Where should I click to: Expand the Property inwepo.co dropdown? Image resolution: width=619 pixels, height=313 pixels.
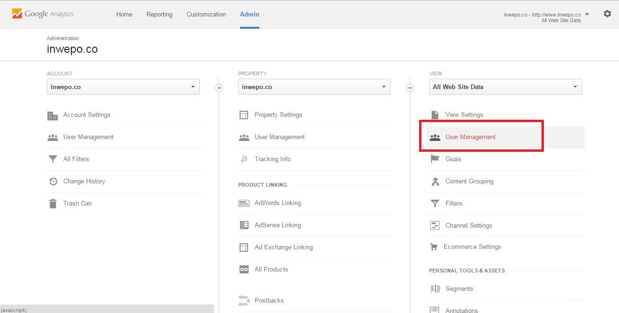314,87
